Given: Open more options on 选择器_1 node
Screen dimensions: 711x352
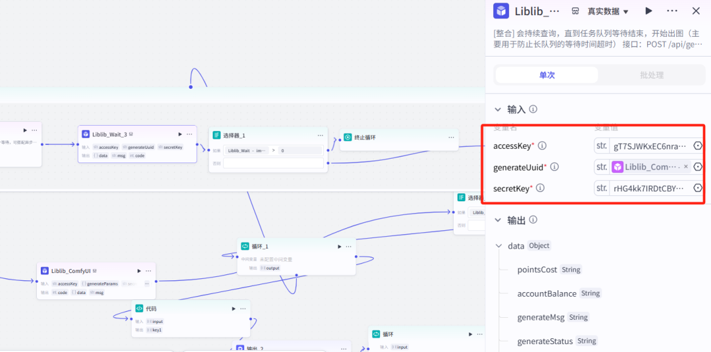Looking at the screenshot, I should click(321, 135).
